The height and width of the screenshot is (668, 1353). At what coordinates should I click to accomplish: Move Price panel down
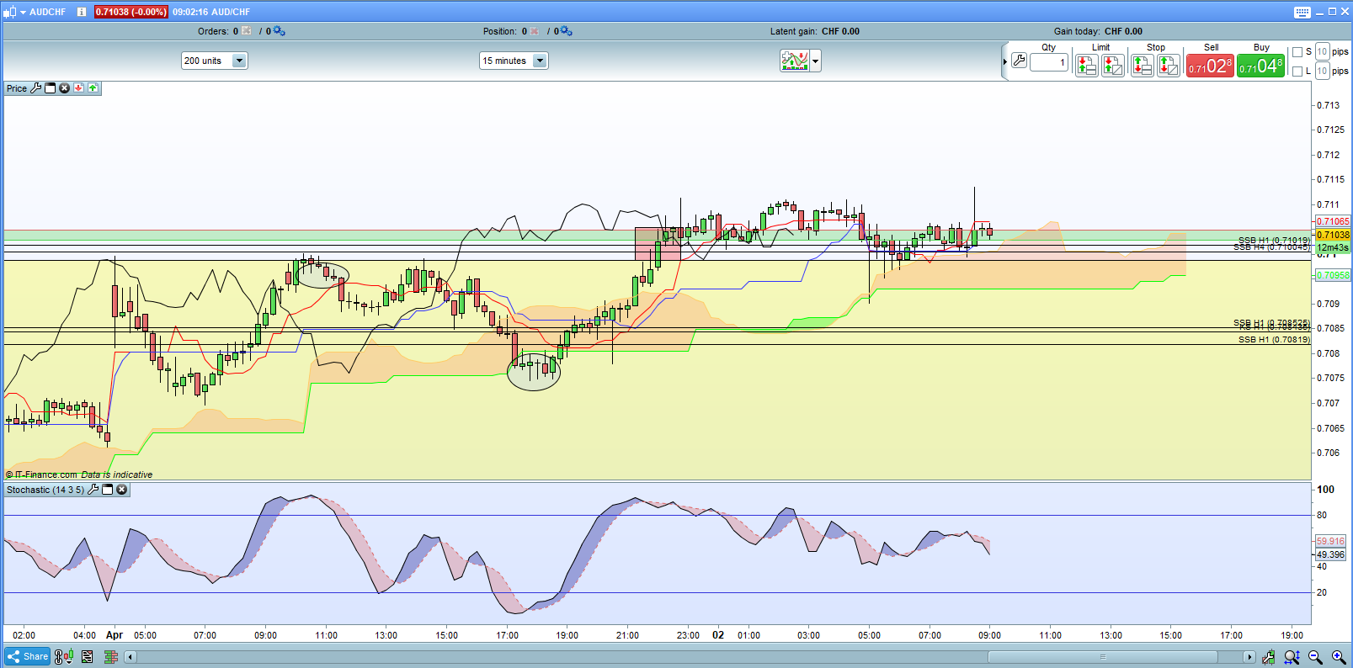pos(78,88)
